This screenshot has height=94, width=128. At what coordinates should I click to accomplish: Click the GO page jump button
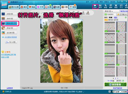120,81
